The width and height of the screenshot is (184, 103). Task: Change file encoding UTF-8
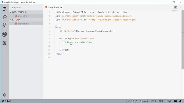(x=154, y=101)
